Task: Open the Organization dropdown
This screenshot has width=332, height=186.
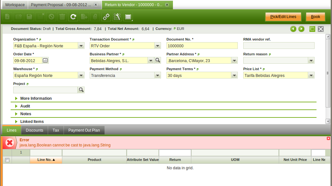Action: pos(81,46)
